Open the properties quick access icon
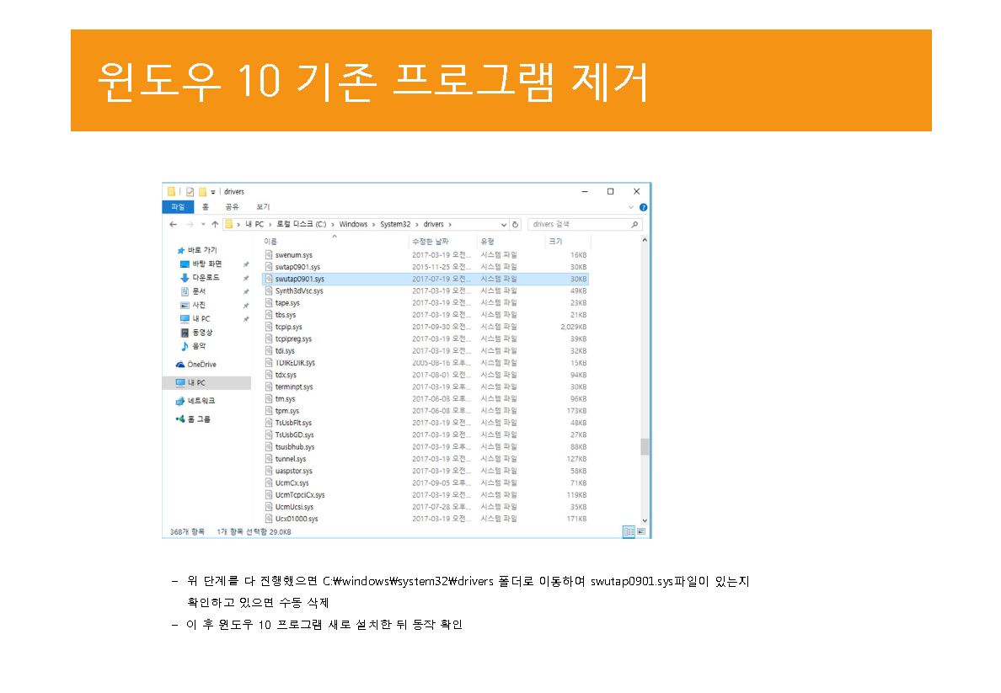The height and width of the screenshot is (693, 1001). tap(190, 192)
